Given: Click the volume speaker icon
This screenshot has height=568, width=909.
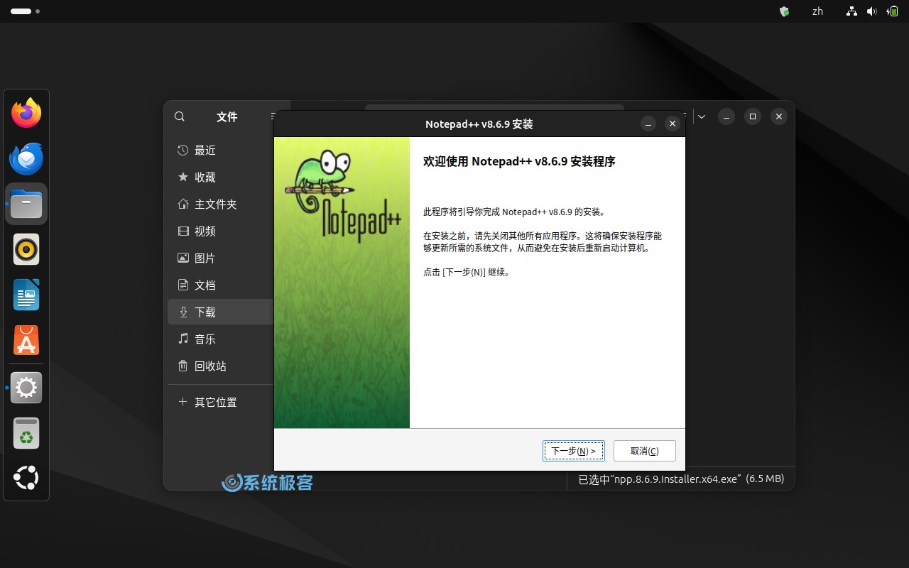Looking at the screenshot, I should pyautogui.click(x=871, y=11).
